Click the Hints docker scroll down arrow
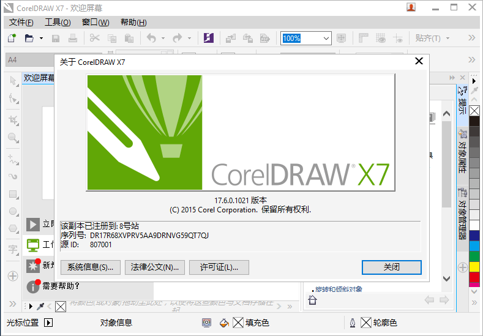 pyautogui.click(x=447, y=278)
